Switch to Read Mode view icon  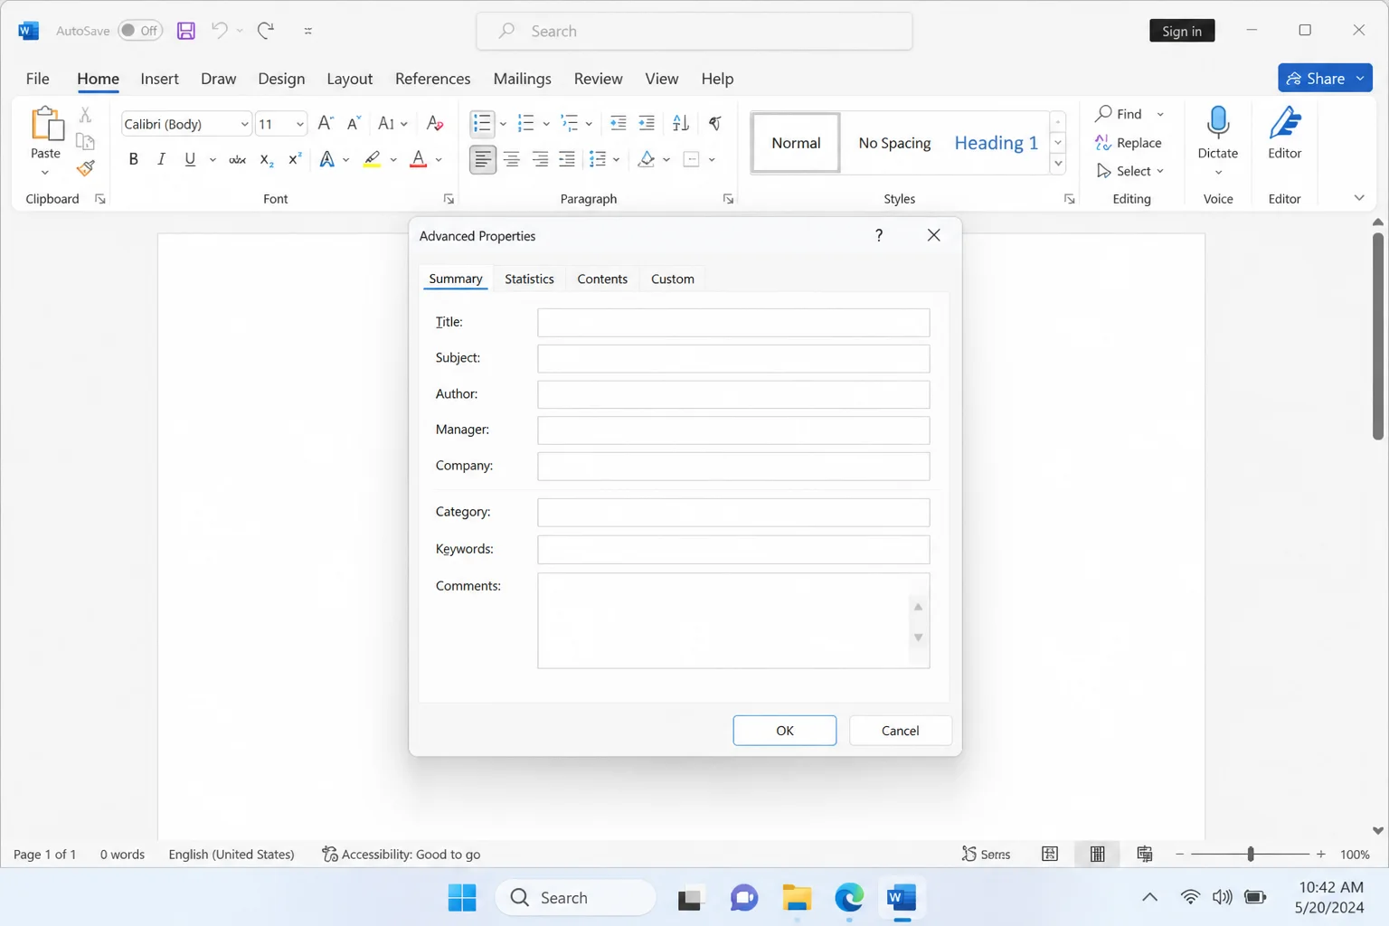[1050, 854]
